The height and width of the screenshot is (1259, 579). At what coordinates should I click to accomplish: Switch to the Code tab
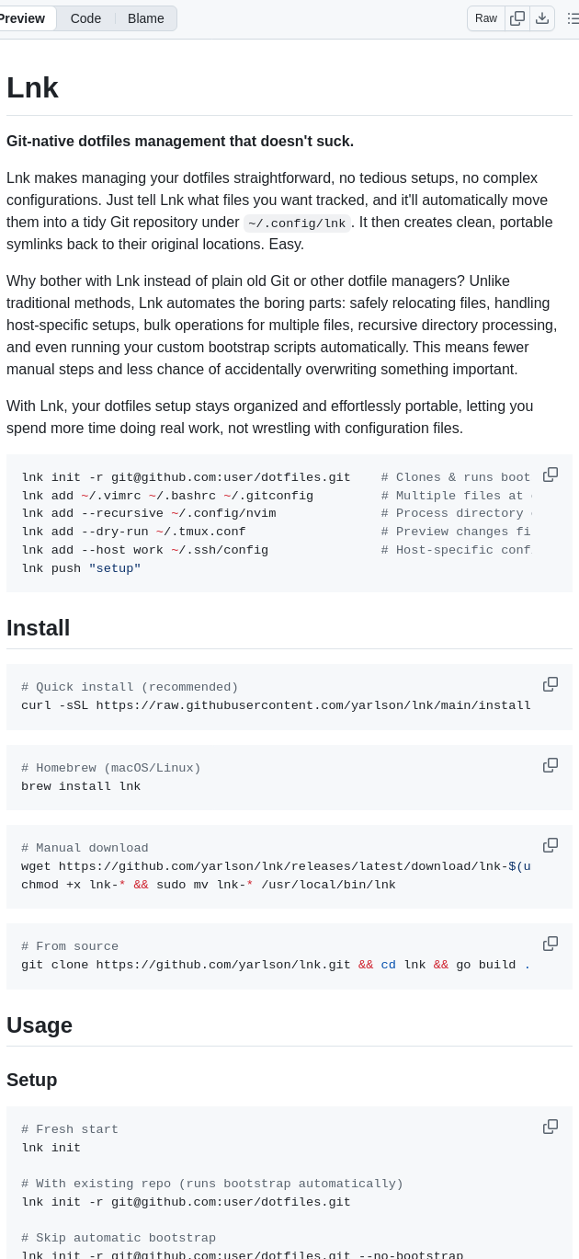pyautogui.click(x=85, y=18)
